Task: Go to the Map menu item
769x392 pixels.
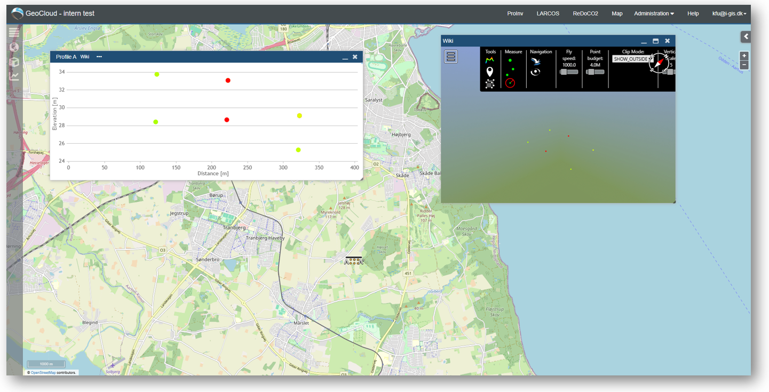Action: coord(617,13)
